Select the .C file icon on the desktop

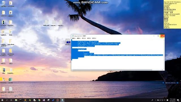68,42
